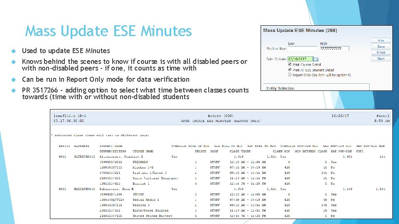Select the Date Certain date field

tap(300, 59)
